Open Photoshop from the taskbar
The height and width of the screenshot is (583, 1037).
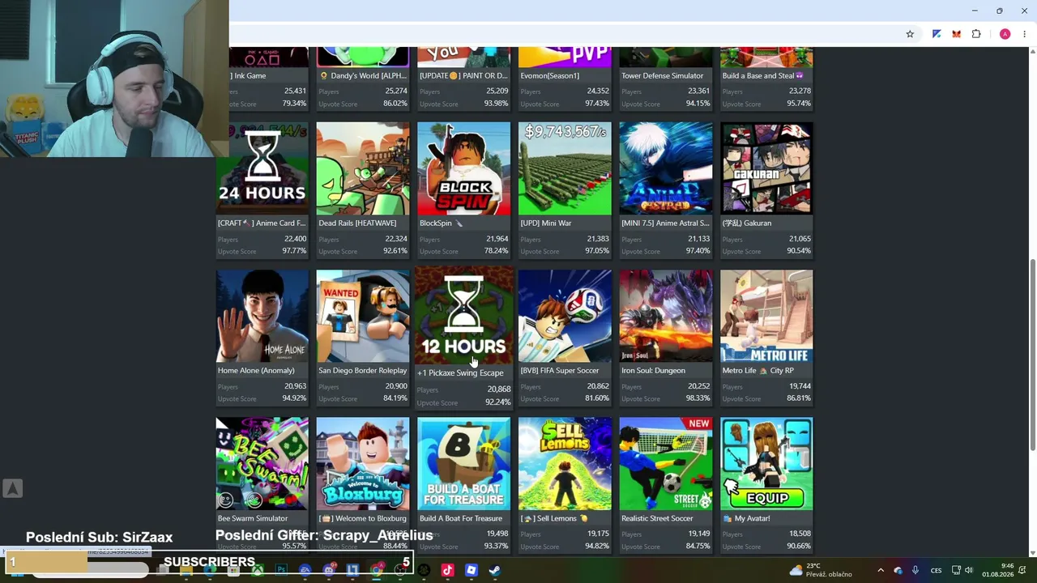coord(281,570)
